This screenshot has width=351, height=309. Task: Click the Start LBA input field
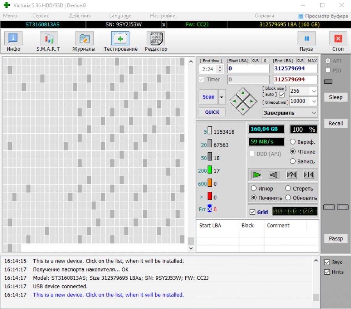(248, 69)
